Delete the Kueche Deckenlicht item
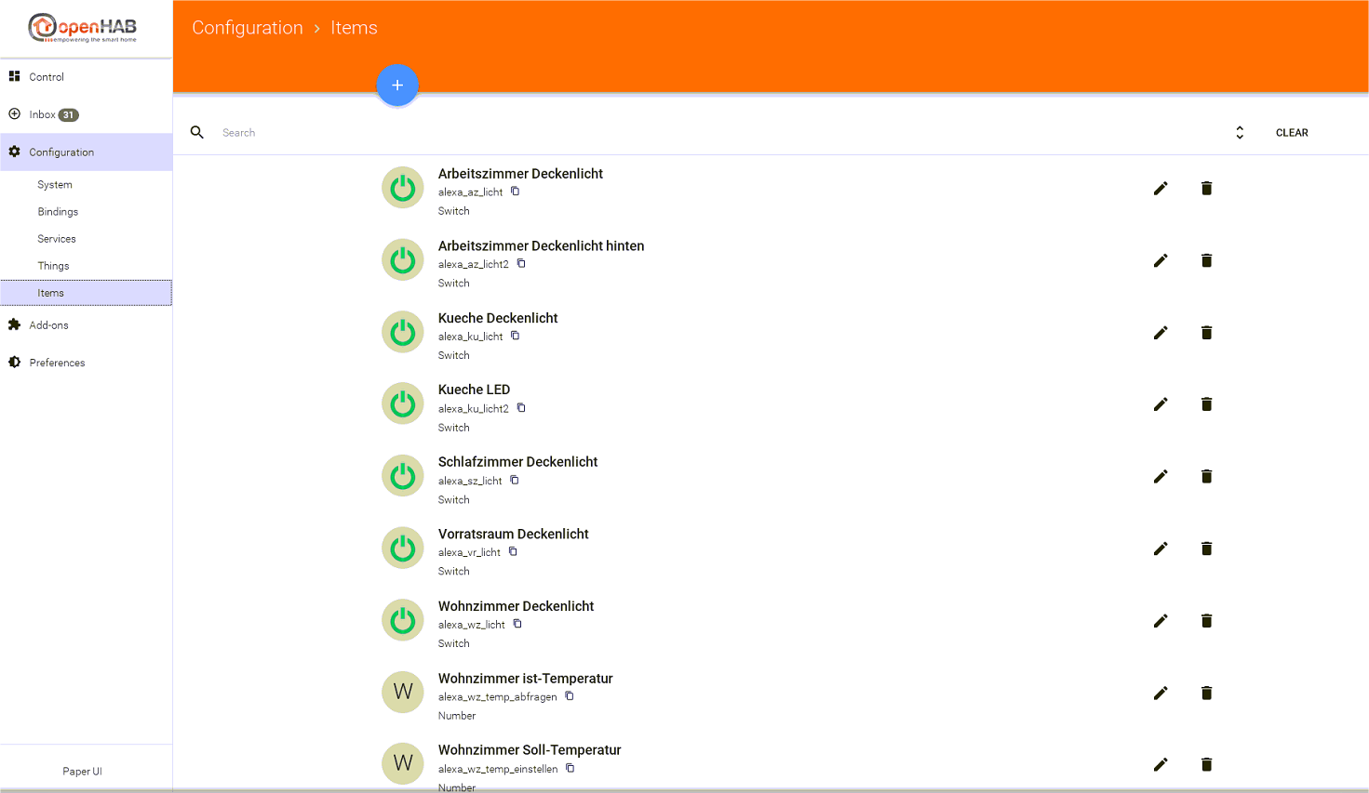This screenshot has width=1369, height=793. pos(1206,333)
